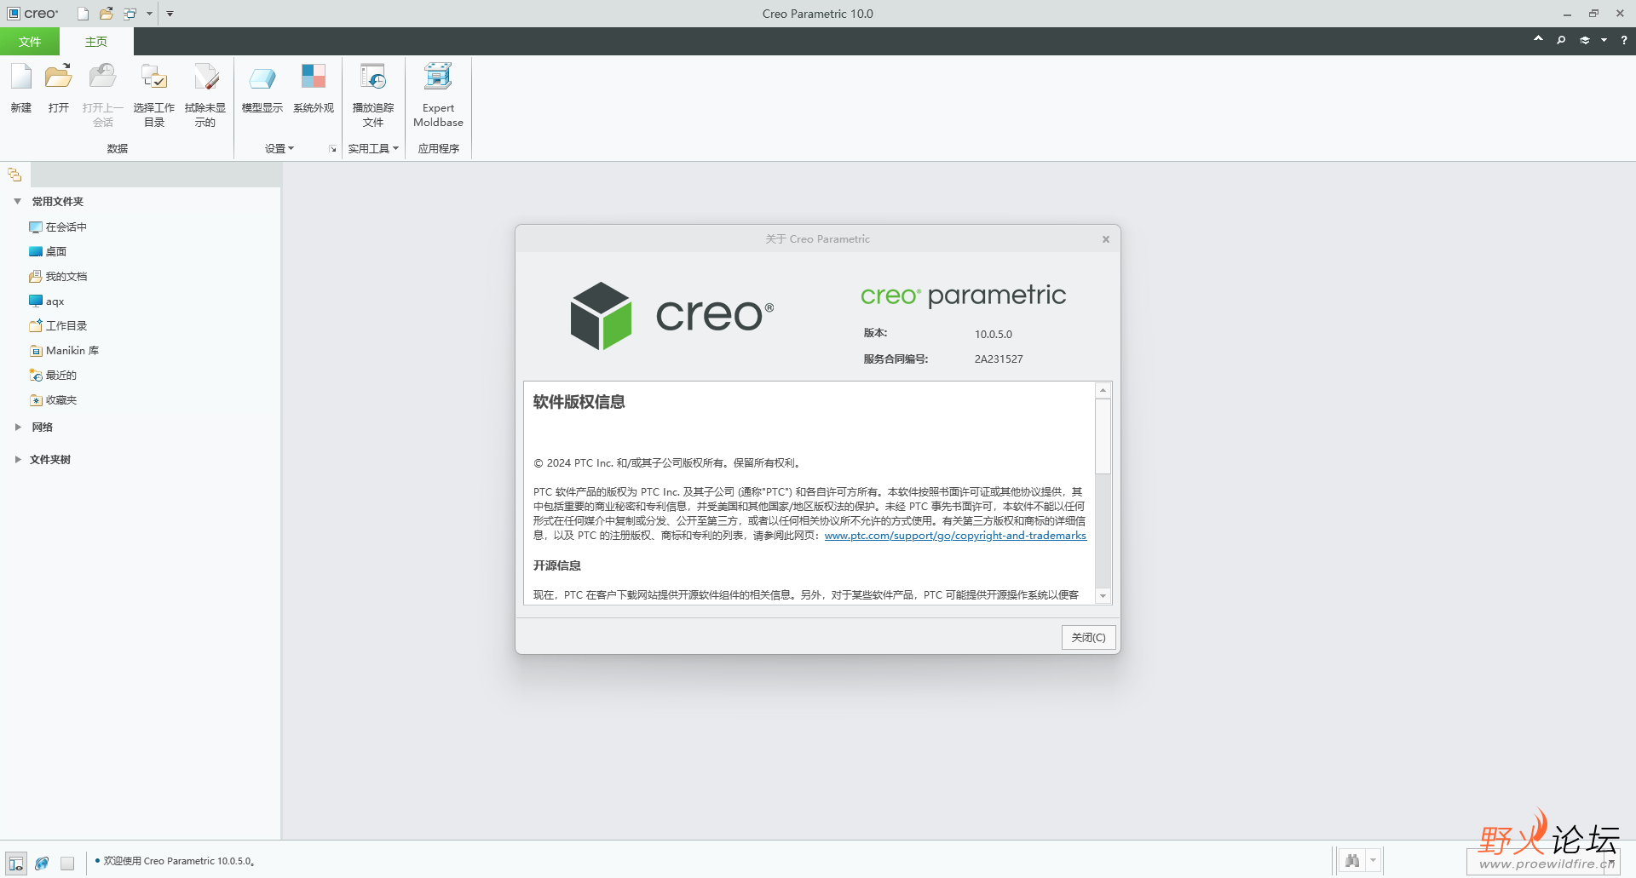Viewport: 1636px width, 878px height.
Task: Open the customize quick access toolbar dropdown
Action: point(170,14)
